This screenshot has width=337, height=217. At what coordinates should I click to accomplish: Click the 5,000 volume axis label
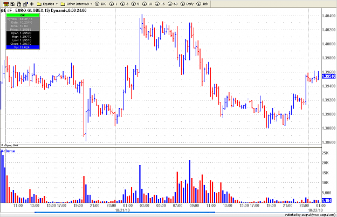click(x=326, y=193)
